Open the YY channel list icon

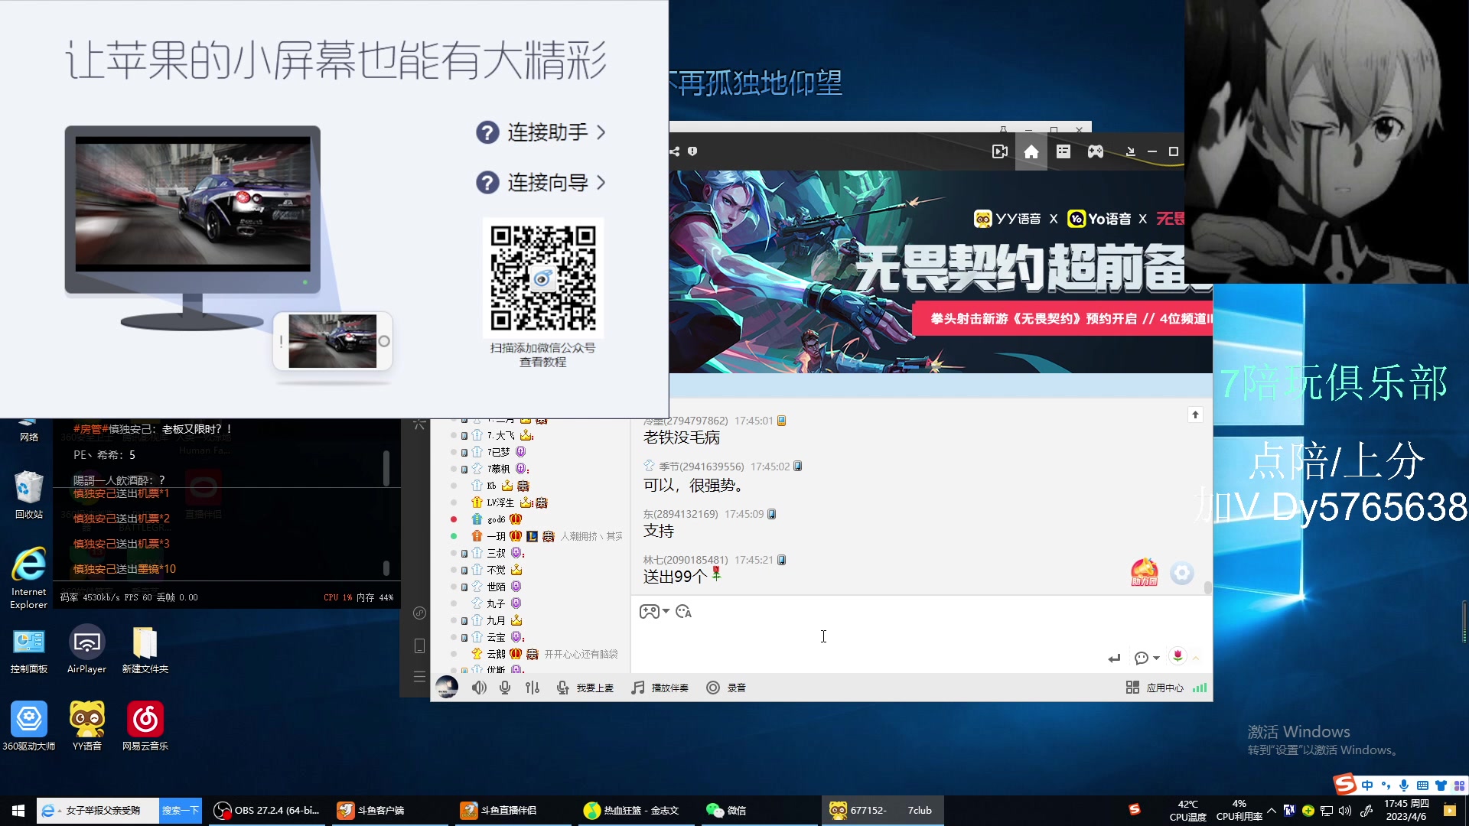1063,151
